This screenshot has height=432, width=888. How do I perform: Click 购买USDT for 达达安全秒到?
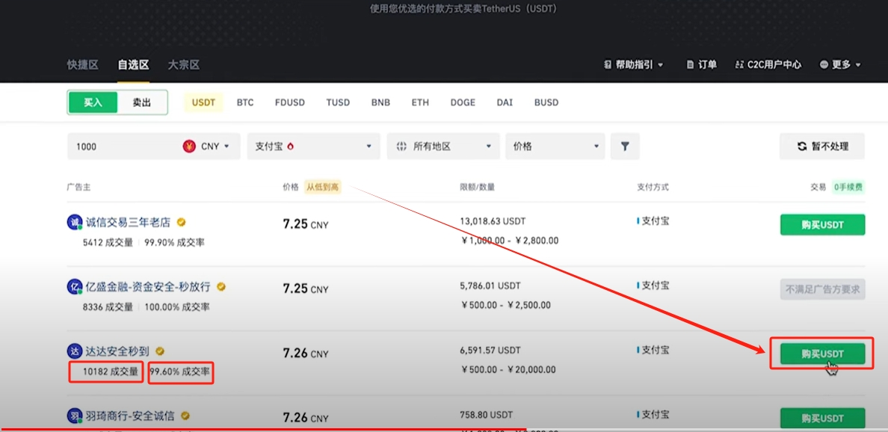point(822,354)
